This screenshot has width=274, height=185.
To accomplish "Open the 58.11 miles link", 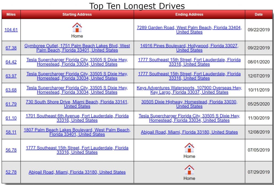I will [11, 132].
